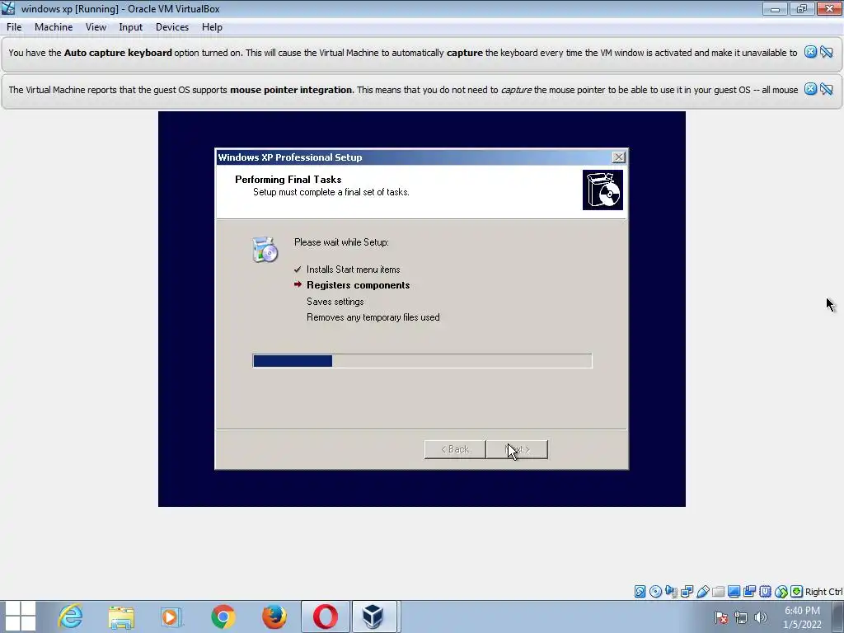Image resolution: width=844 pixels, height=633 pixels.
Task: Click the Auto capture keyboard notification text
Action: 402,53
